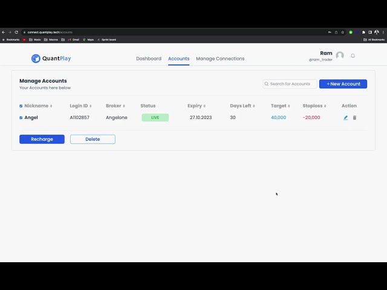Open the Music bookmarks folder
The height and width of the screenshot is (290, 387).
(x=35, y=40)
